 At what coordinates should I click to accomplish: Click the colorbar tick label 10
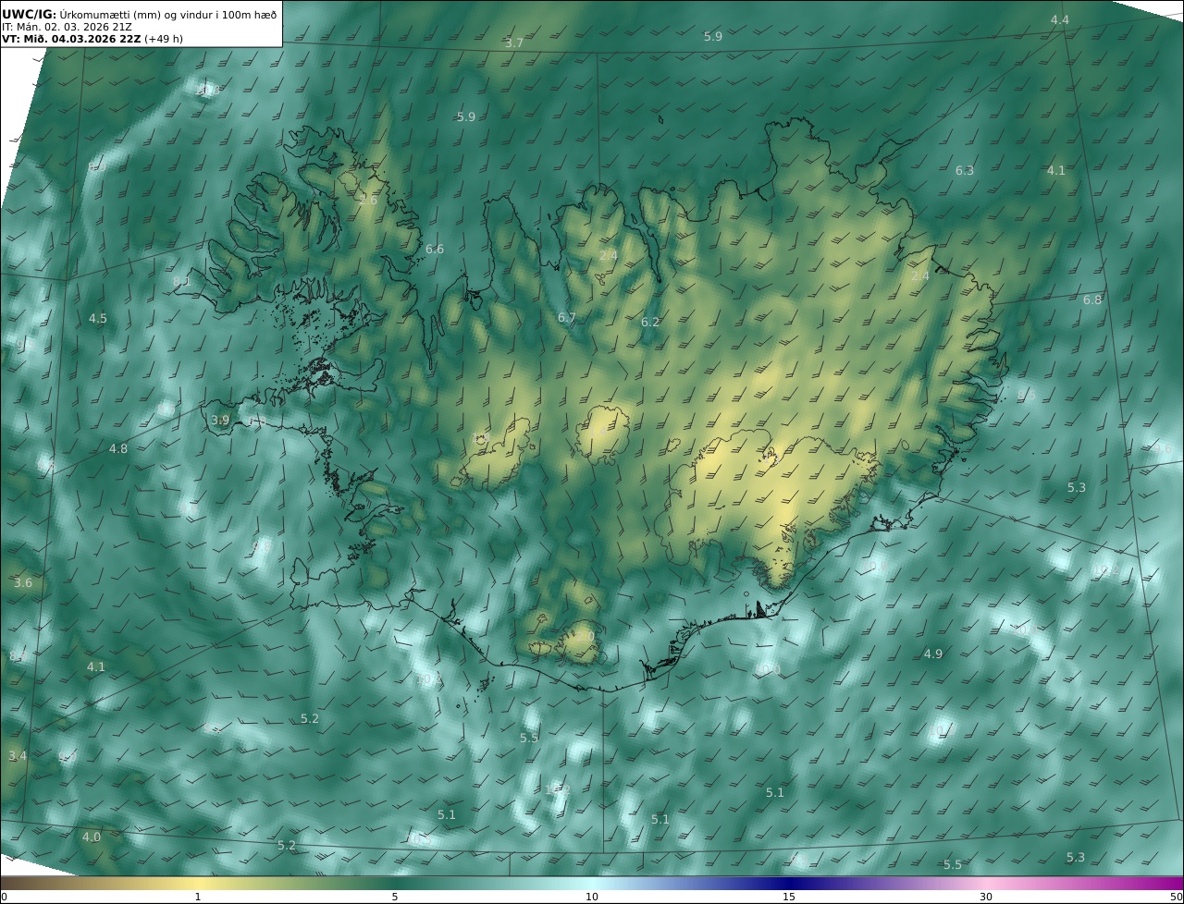(592, 897)
